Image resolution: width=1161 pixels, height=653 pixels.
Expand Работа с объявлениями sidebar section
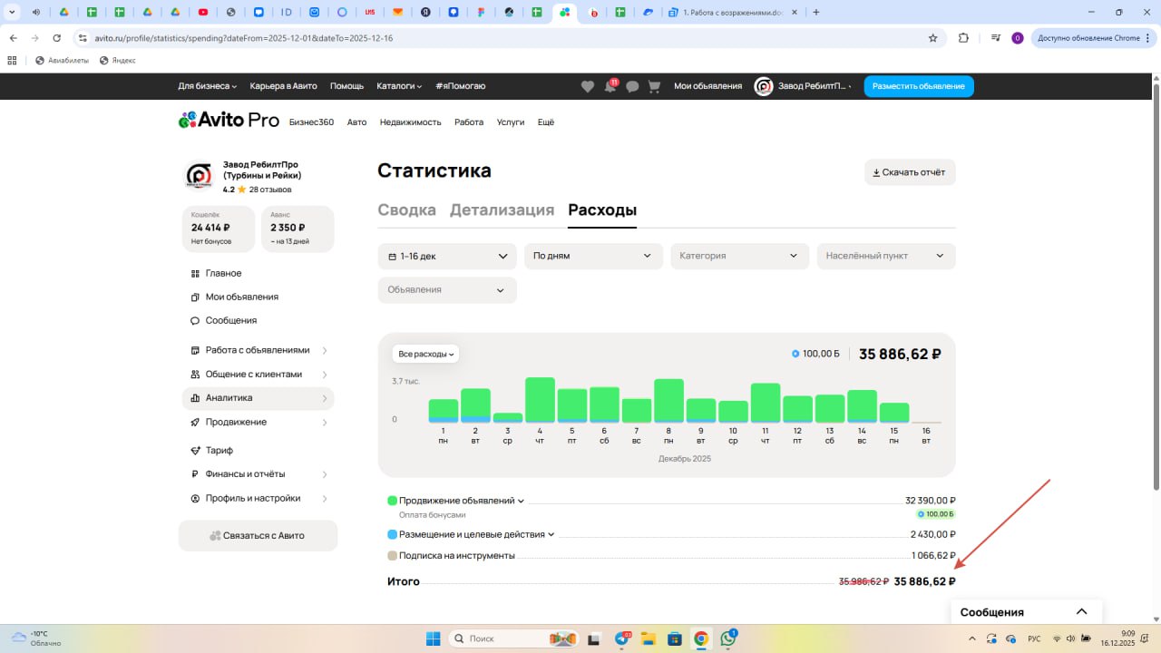tap(259, 350)
